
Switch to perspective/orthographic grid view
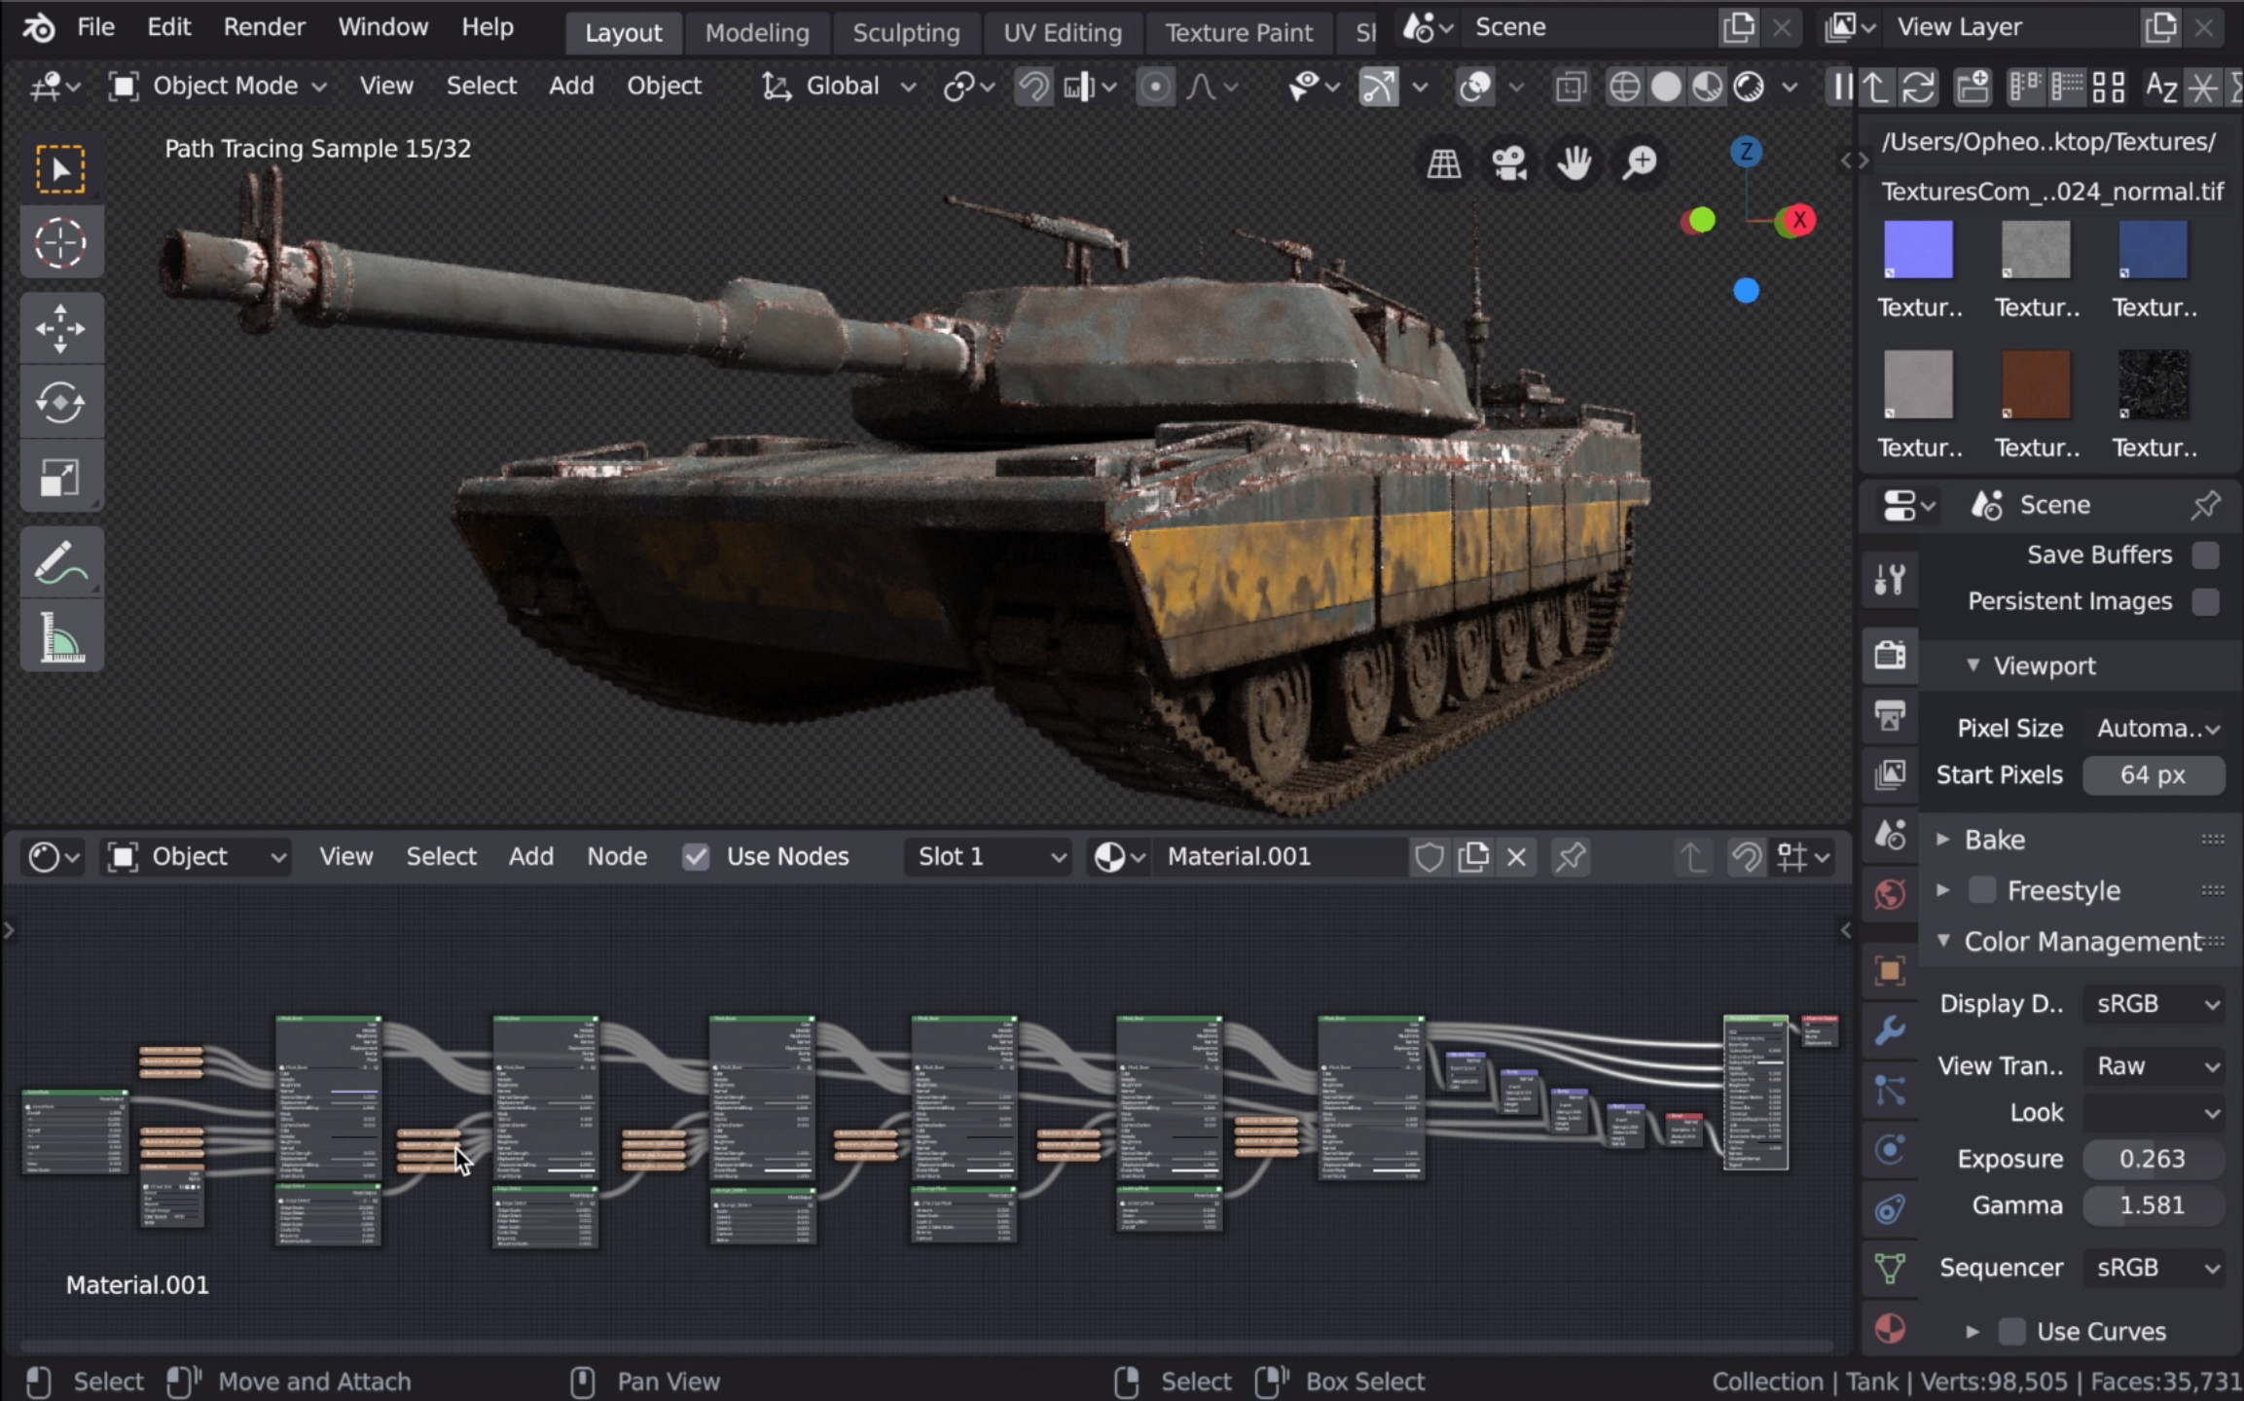pos(1443,163)
